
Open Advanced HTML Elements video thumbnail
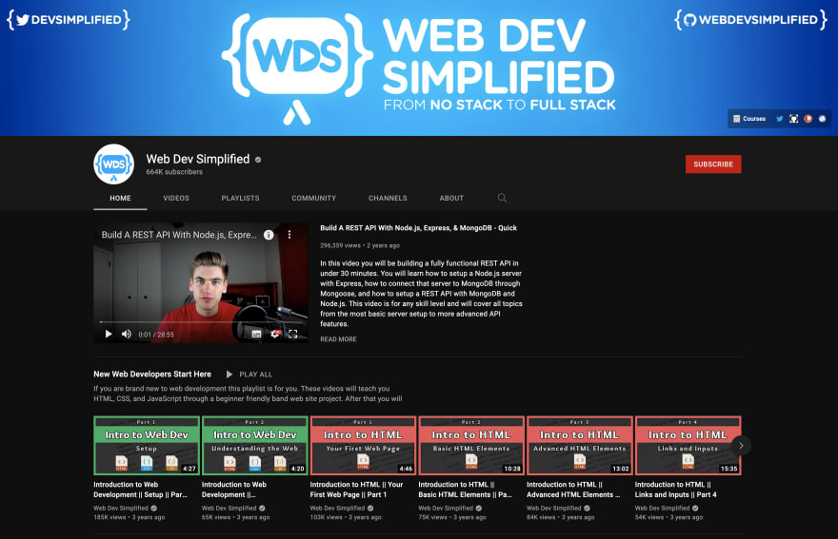click(580, 446)
